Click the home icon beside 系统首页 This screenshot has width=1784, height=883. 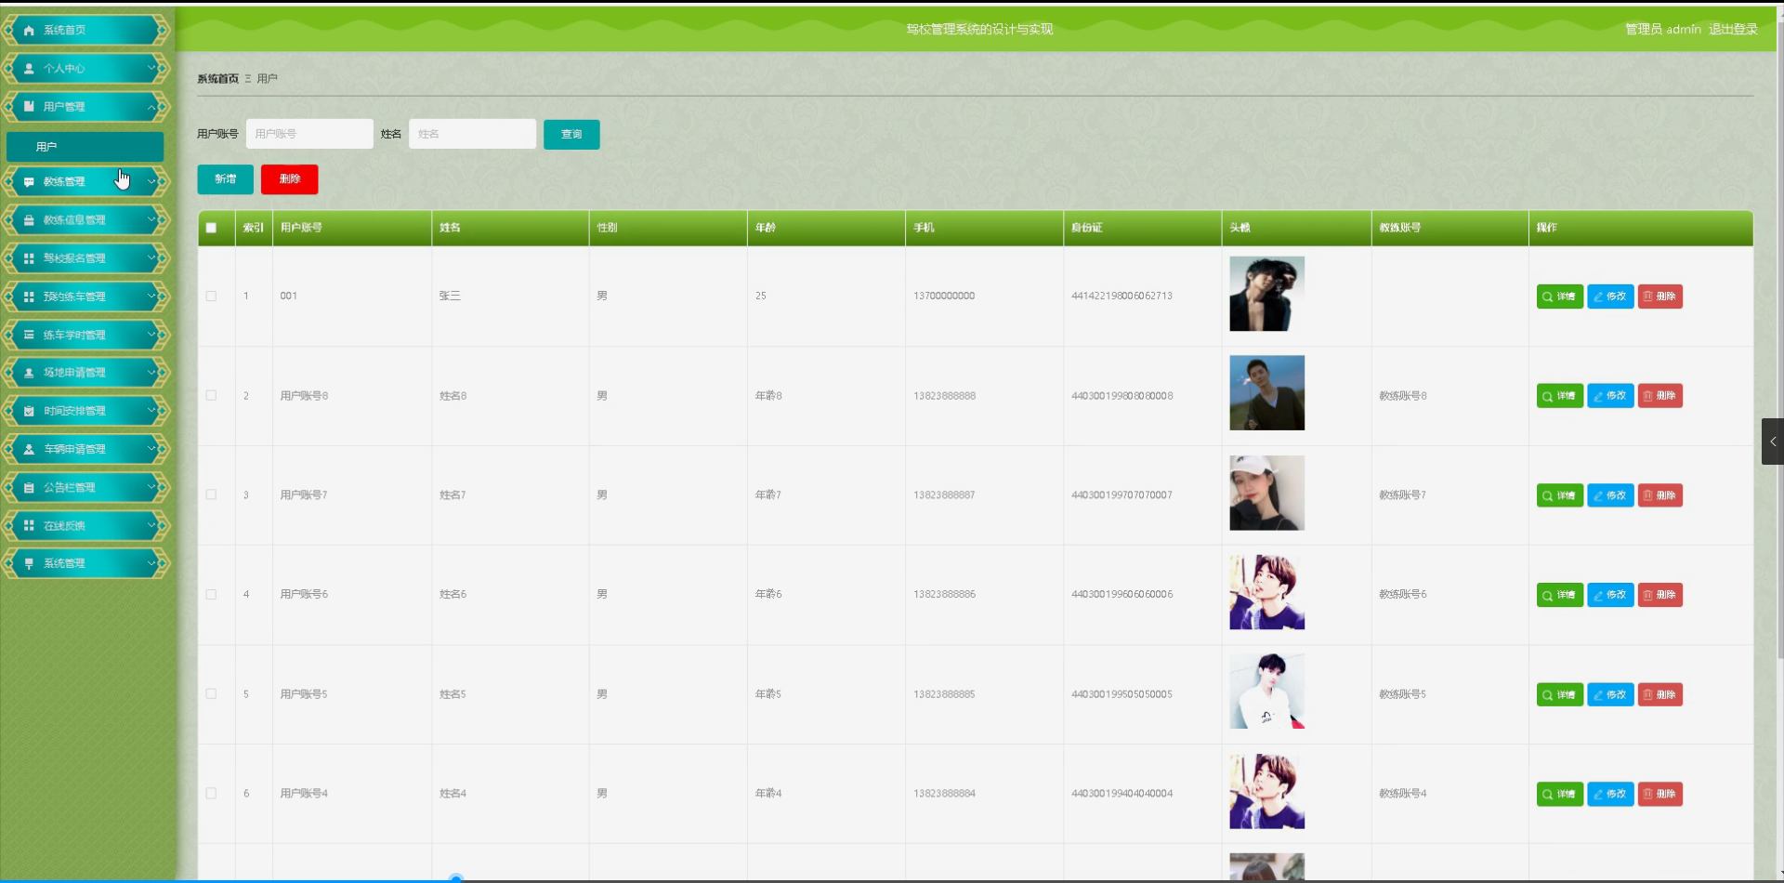point(29,31)
